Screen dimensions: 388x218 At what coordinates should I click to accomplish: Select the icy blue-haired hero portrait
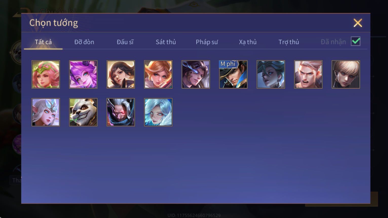click(x=158, y=112)
